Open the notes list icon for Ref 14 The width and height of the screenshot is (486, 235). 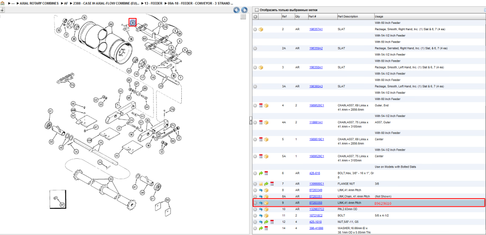click(x=266, y=228)
